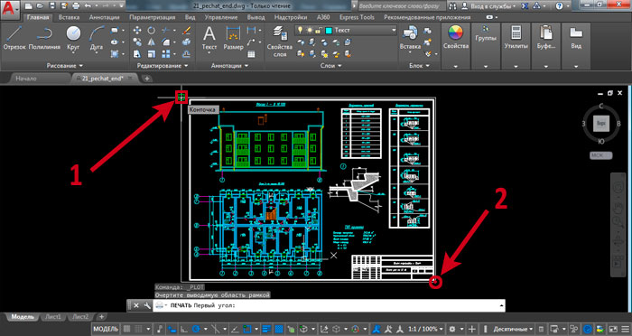This screenshot has width=632, height=336.
Task: Expand the Блок panel
Action: tap(418, 65)
